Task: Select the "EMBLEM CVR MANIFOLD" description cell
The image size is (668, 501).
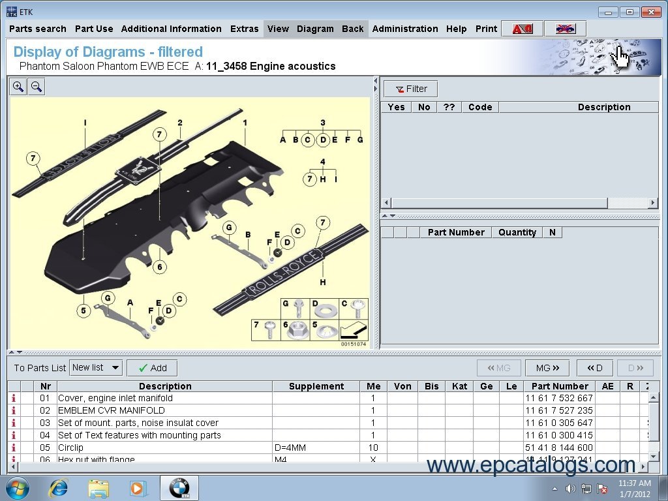Action: point(165,410)
